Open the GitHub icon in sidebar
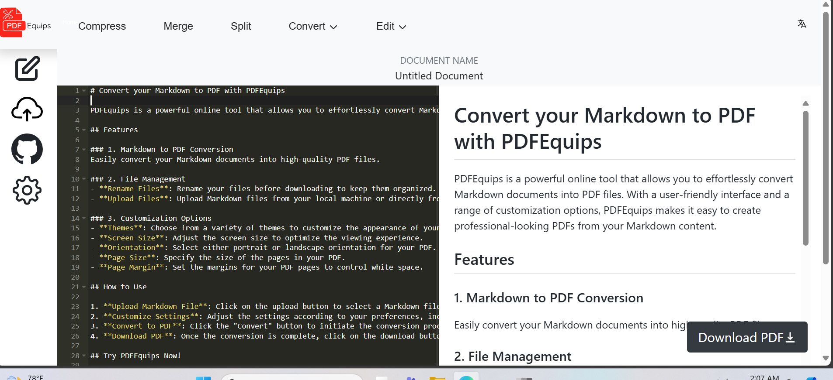Screen dimensions: 833x380 (27, 149)
